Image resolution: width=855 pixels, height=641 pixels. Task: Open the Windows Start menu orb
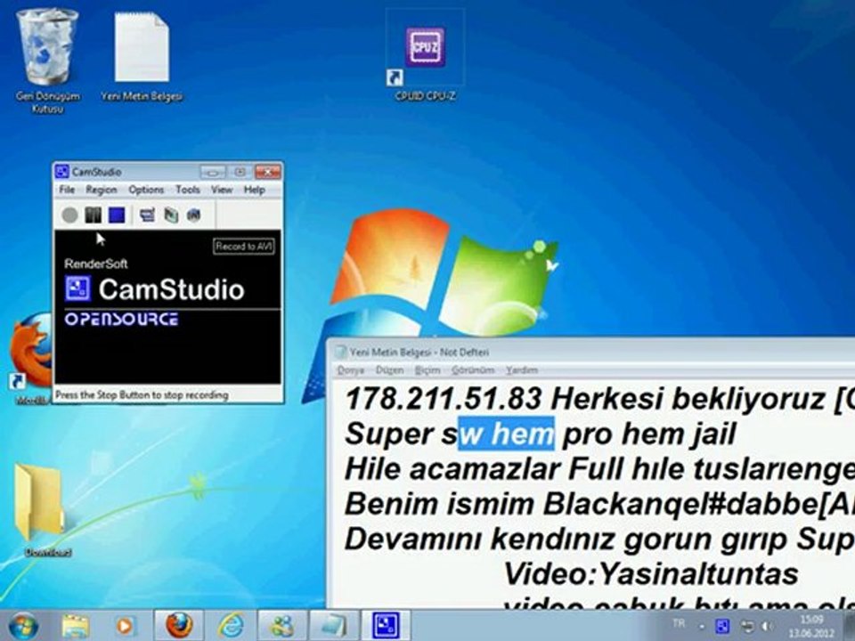click(23, 626)
